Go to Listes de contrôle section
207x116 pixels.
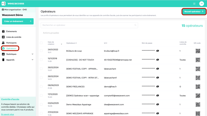coord(14,37)
